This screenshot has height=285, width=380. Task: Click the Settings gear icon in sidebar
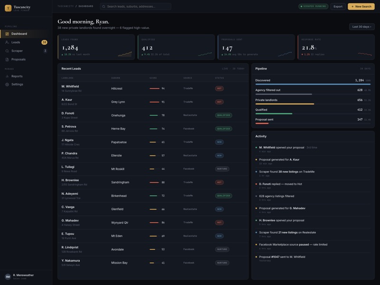pos(7,85)
